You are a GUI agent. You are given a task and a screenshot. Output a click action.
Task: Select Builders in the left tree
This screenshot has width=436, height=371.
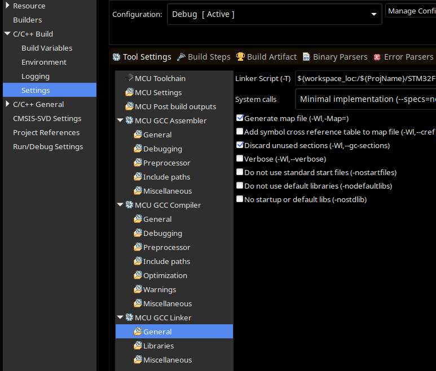tap(28, 20)
